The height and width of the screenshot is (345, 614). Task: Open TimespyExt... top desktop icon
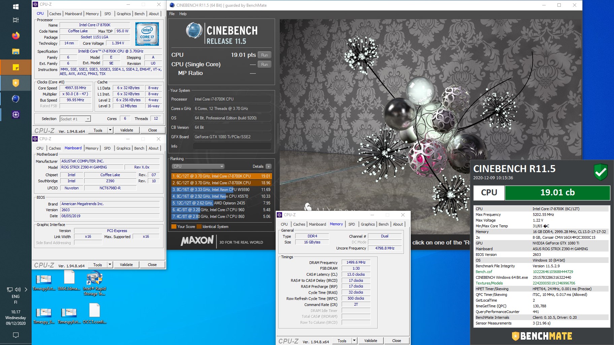point(44,282)
